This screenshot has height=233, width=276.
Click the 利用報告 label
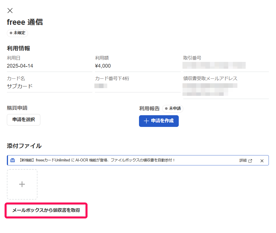[149, 108]
